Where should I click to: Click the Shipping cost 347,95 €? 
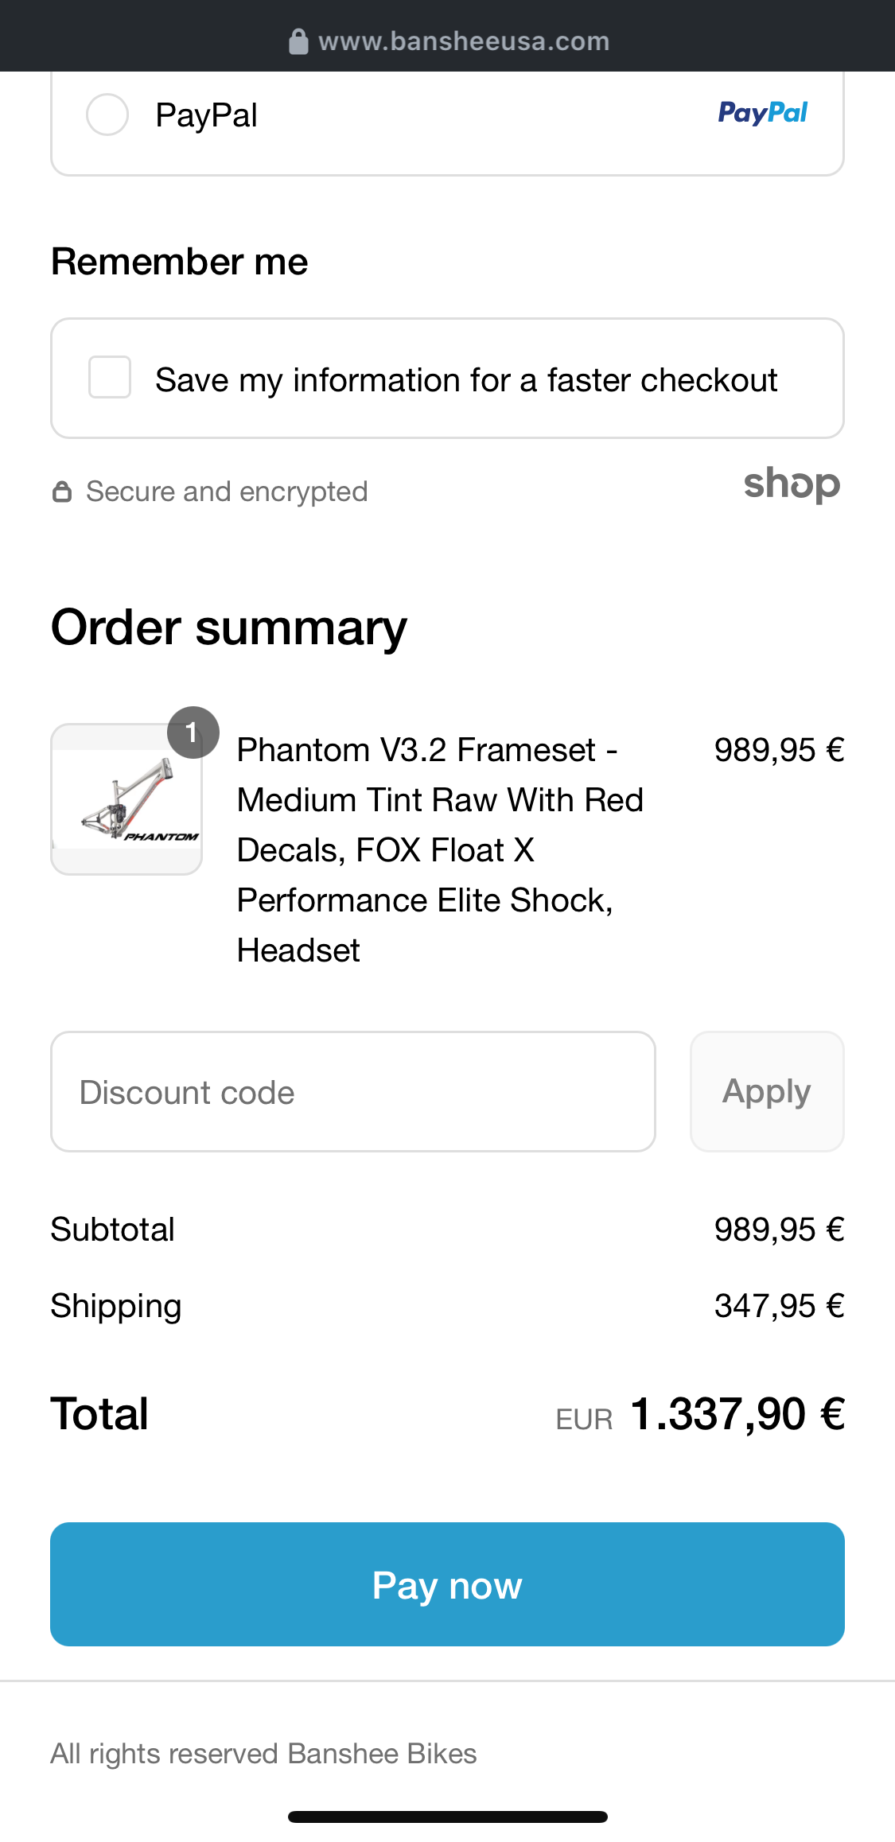(x=779, y=1306)
